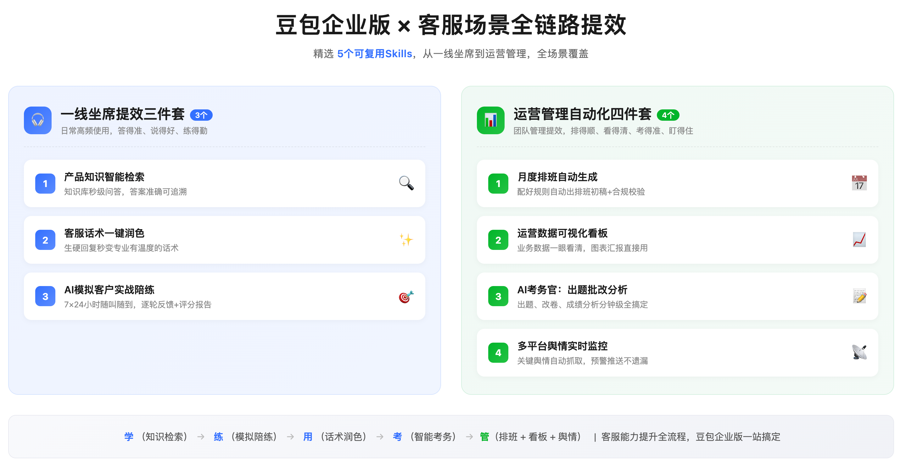Click green number 3 badge for AI考务官
906x469 pixels.
point(498,296)
